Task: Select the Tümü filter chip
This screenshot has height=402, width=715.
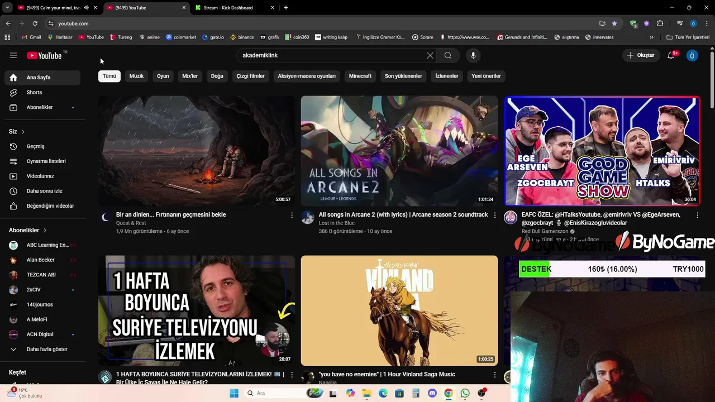Action: (x=109, y=76)
